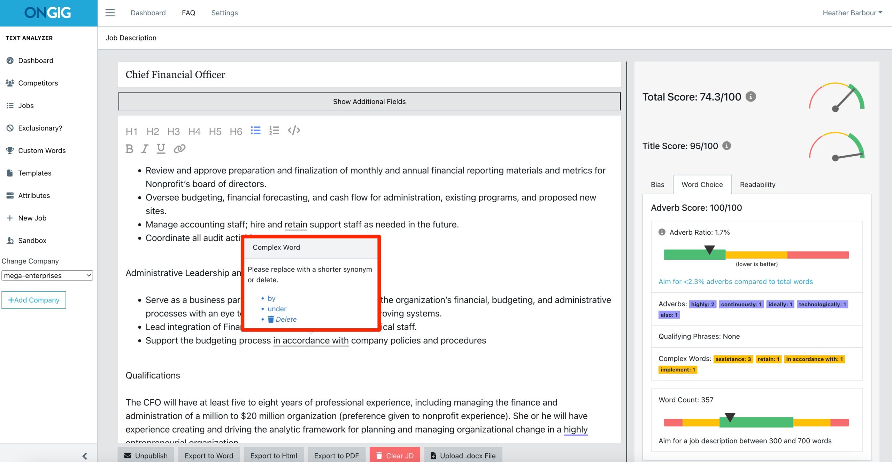Toggle the Exclusionary sidebar menu item

(x=39, y=127)
